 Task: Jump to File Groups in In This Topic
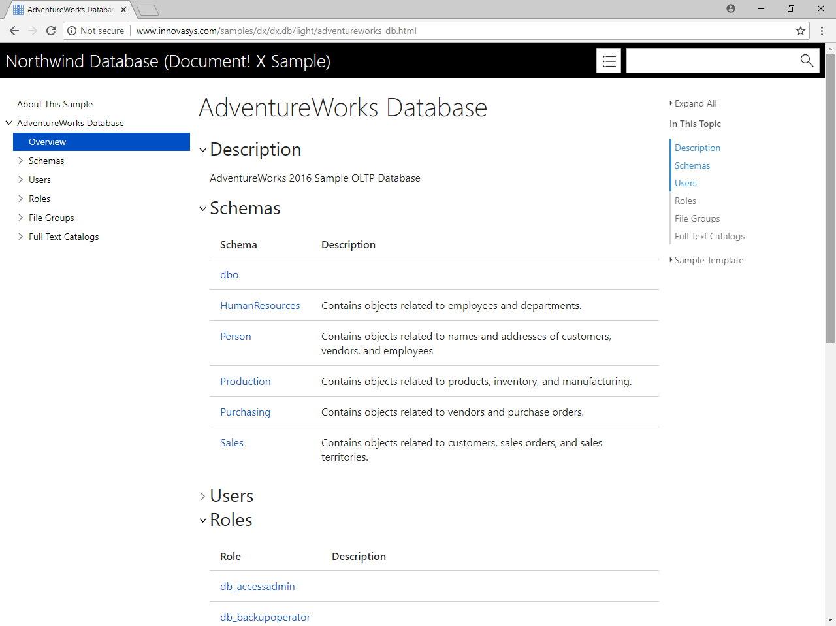pyautogui.click(x=698, y=218)
